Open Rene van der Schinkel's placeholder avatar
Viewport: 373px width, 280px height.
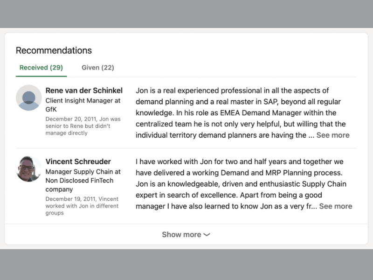click(29, 98)
